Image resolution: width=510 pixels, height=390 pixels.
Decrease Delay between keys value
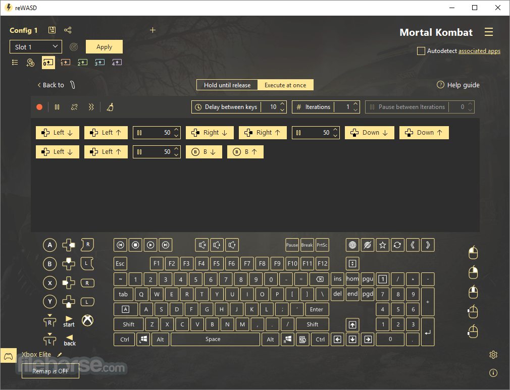coord(282,110)
